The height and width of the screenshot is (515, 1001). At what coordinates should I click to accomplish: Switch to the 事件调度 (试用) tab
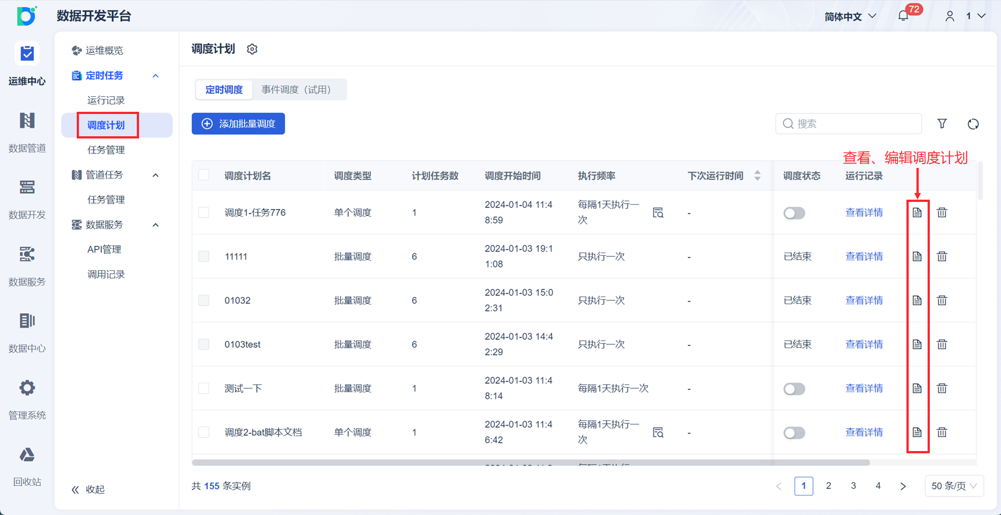pyautogui.click(x=296, y=90)
